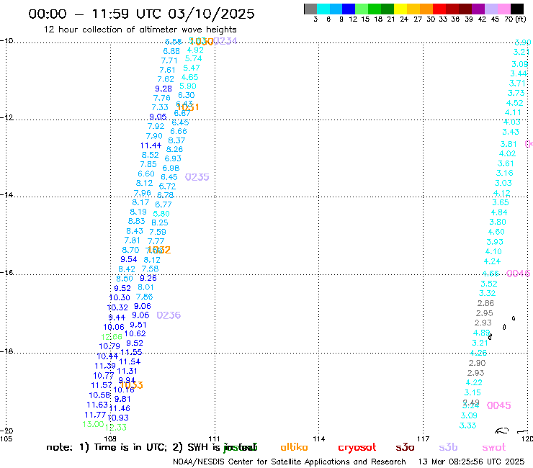533x468 pixels.
Task: Click the gray 3 ft color swatch
Action: (310, 9)
